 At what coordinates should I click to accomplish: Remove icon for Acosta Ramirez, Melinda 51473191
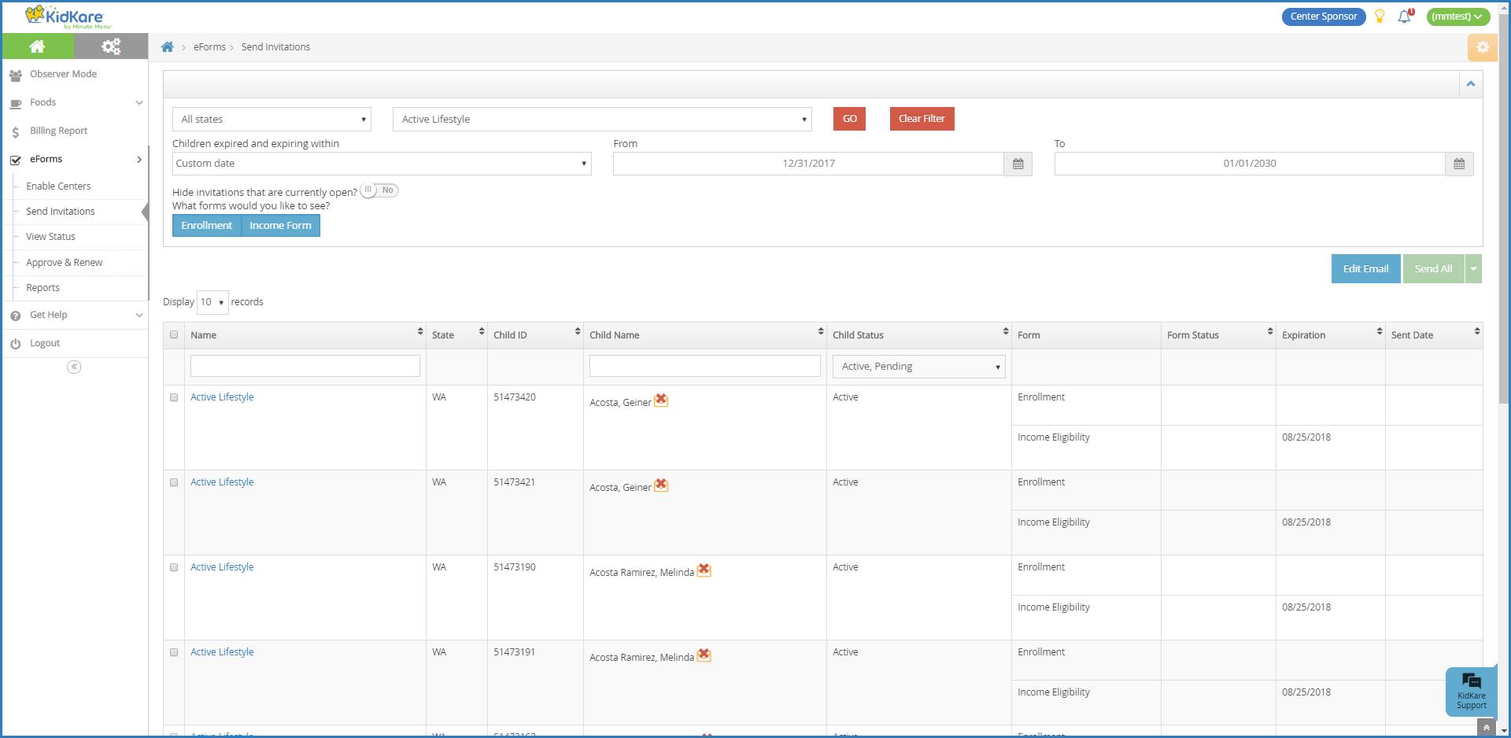704,655
